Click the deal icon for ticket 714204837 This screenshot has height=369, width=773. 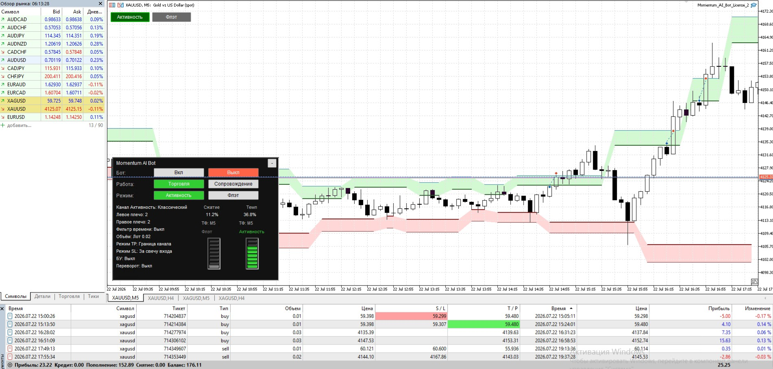click(x=10, y=316)
